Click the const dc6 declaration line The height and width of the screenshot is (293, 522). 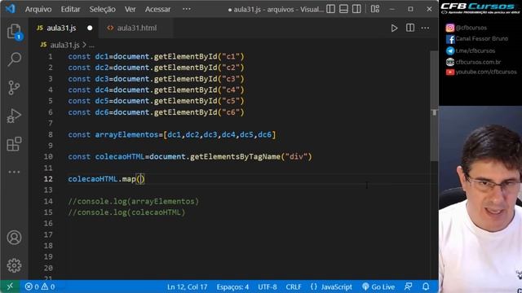tap(156, 112)
